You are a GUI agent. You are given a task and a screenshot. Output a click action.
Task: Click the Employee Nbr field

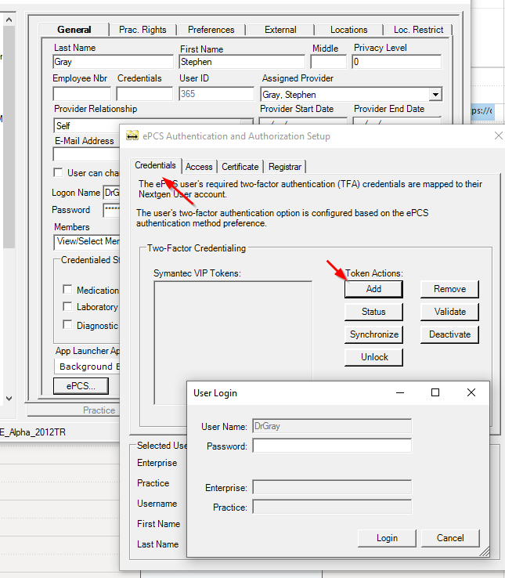[x=82, y=94]
